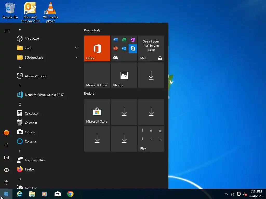Open the Microsoft Store tile
Screen dimensions: 266x199
pos(97,112)
